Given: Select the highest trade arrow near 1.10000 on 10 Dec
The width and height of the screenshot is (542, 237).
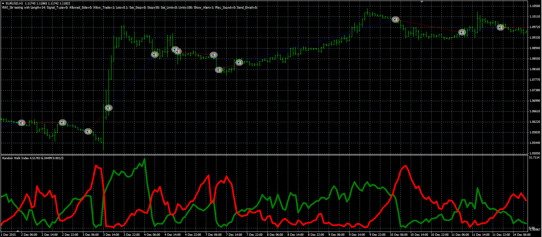Looking at the screenshot, I should [396, 19].
